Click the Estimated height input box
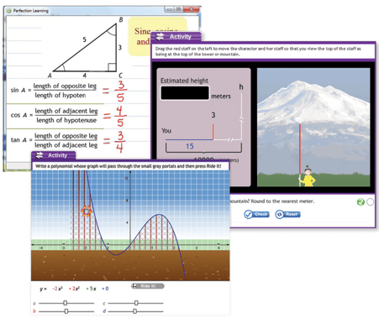 [185, 93]
